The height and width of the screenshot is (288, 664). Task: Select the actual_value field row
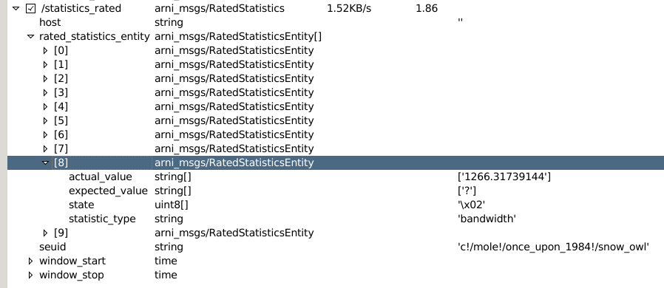(336, 176)
